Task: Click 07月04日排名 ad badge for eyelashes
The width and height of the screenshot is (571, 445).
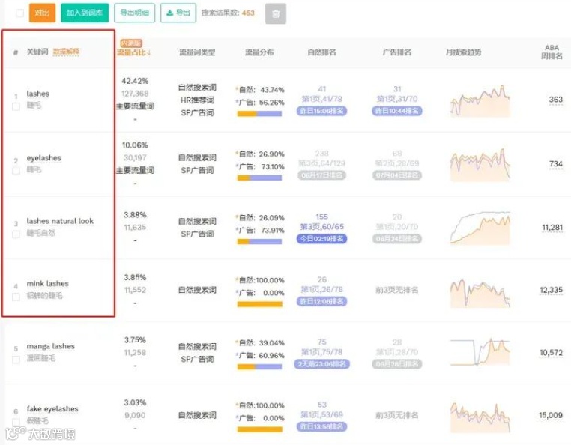Action: point(397,175)
